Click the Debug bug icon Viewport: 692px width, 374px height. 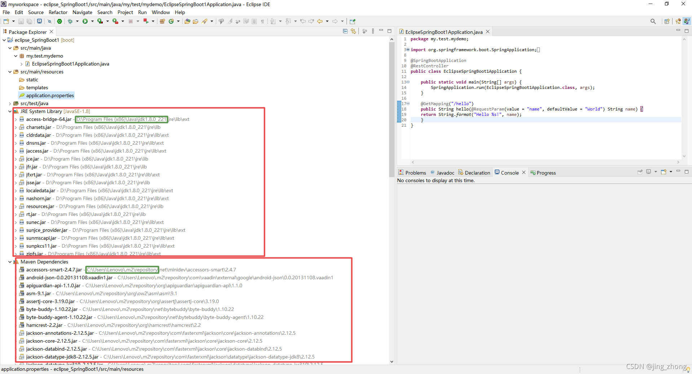(x=70, y=21)
